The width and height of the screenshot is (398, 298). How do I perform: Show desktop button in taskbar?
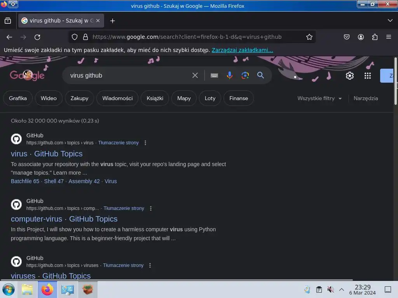click(388, 289)
